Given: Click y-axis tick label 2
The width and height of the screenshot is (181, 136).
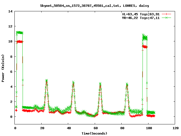Looking at the screenshot, I should click(x=11, y=102).
